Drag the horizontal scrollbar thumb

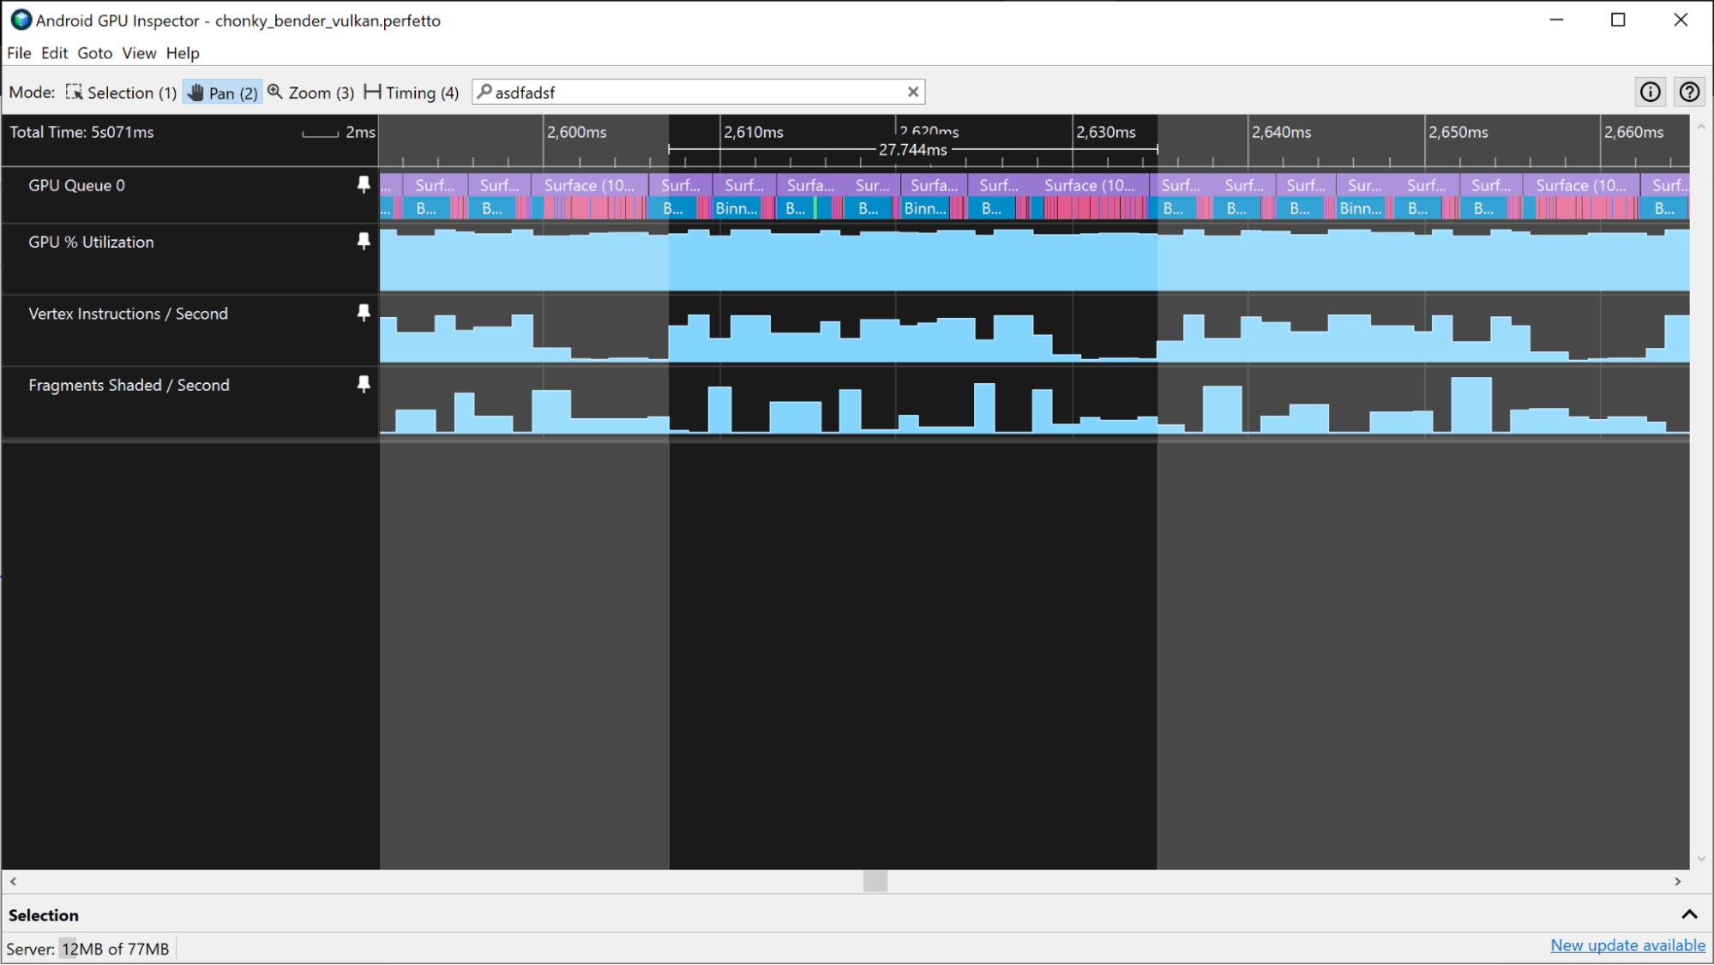[x=871, y=882]
